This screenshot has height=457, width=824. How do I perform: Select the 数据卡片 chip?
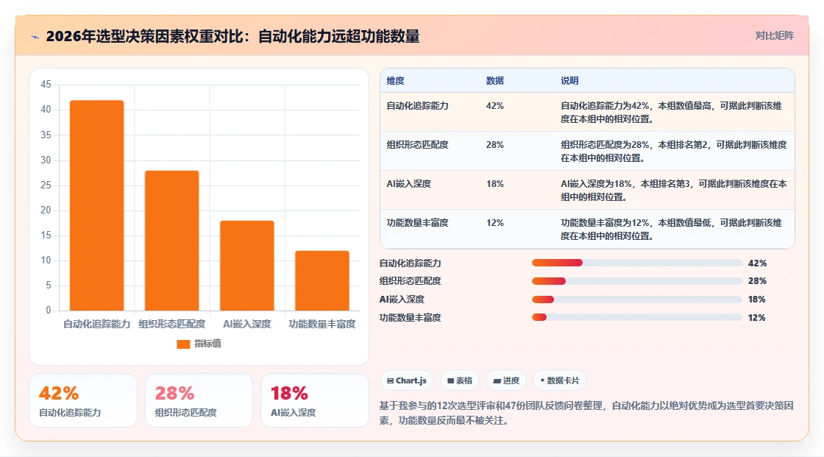coord(559,380)
